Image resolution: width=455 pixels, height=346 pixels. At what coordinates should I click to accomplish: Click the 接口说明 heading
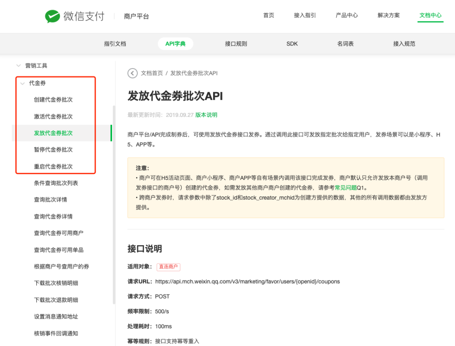[145, 249]
